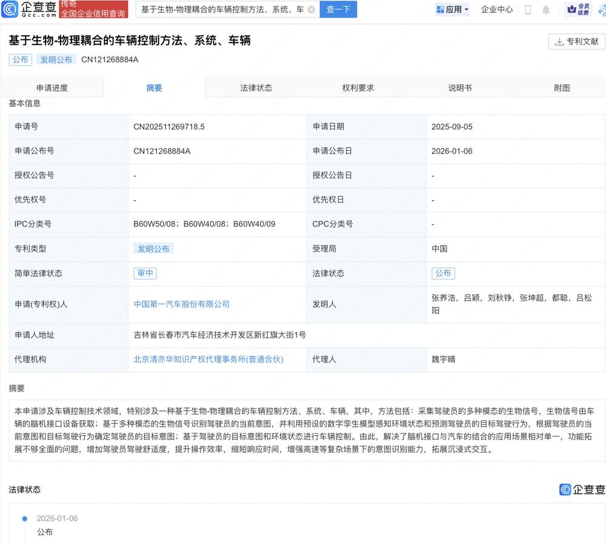
Task: Open the notifications bell
Action: point(546,10)
